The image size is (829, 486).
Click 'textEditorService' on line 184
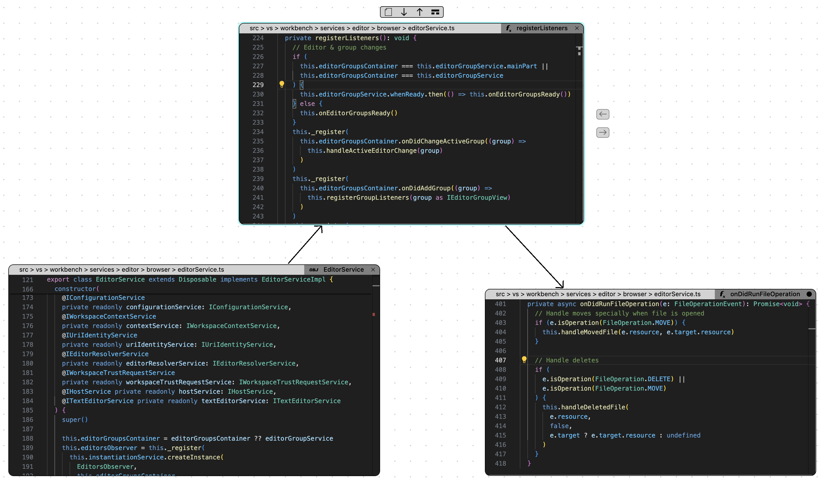[233, 401]
